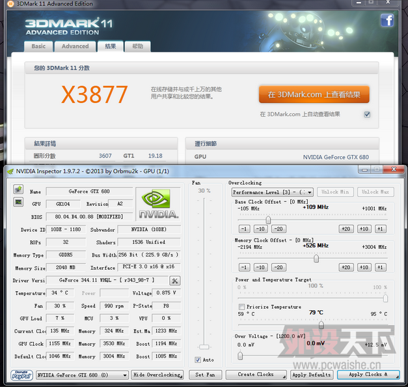408x387 pixels.
Task: Click +10 under Memory Clock Offset
Action: (x=364, y=267)
